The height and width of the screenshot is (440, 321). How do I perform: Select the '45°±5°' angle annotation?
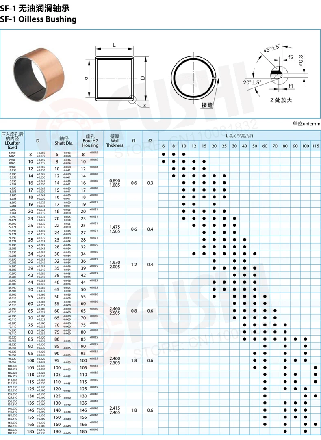271,49
